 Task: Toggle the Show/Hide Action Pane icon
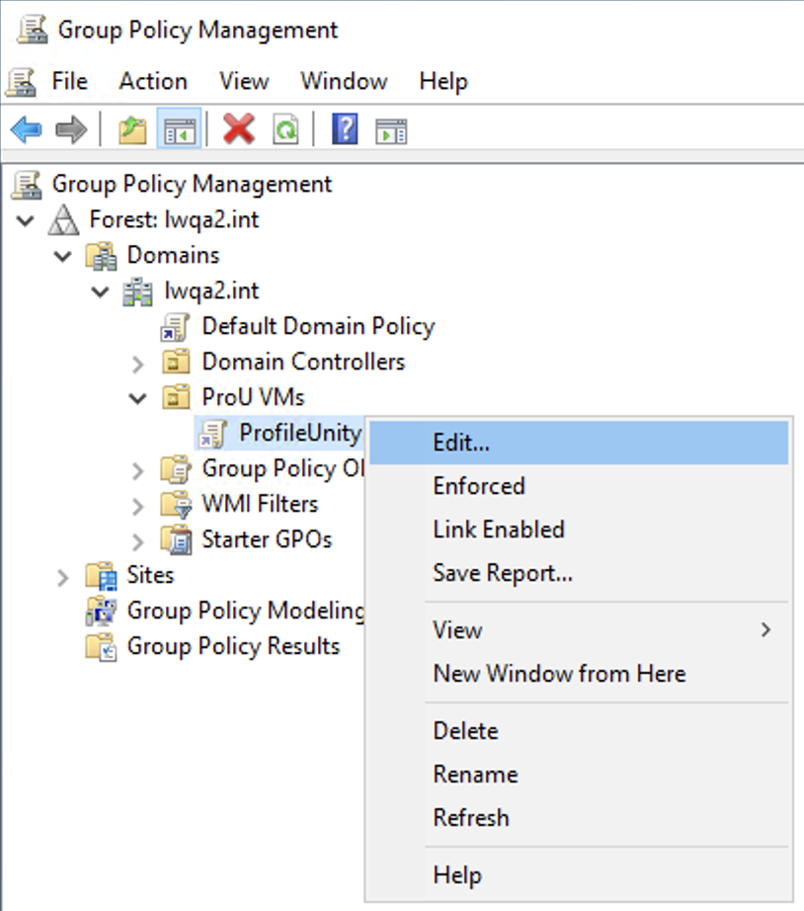392,129
